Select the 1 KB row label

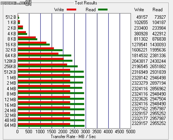pos(12,22)
